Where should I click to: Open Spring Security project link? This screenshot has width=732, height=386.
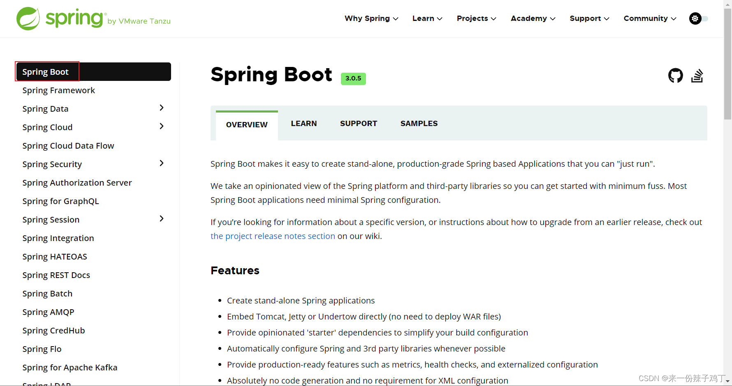click(x=52, y=164)
